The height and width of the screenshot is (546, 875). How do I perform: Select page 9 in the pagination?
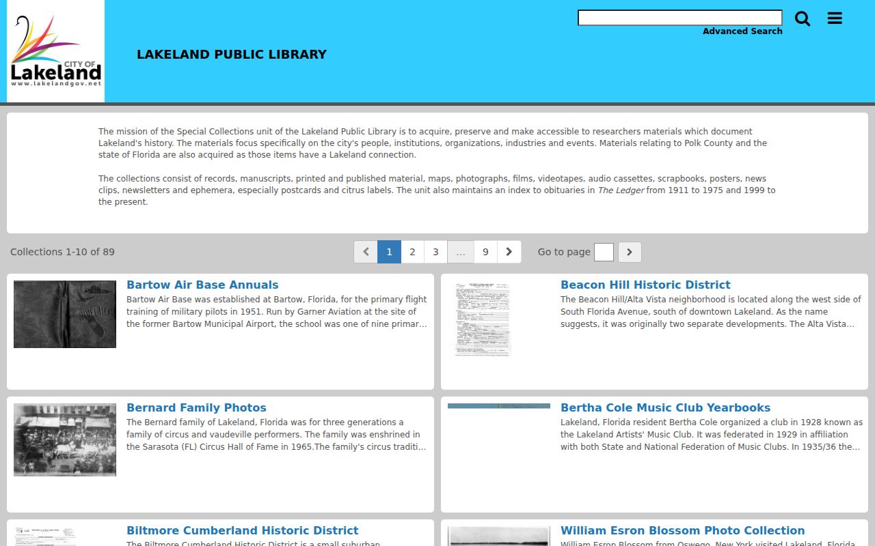tap(485, 252)
